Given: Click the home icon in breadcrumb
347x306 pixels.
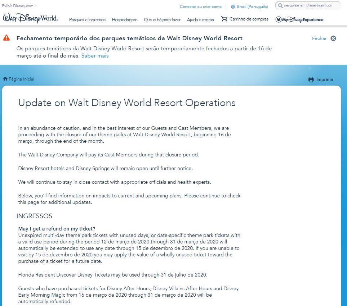Looking at the screenshot, I should [x=5, y=79].
